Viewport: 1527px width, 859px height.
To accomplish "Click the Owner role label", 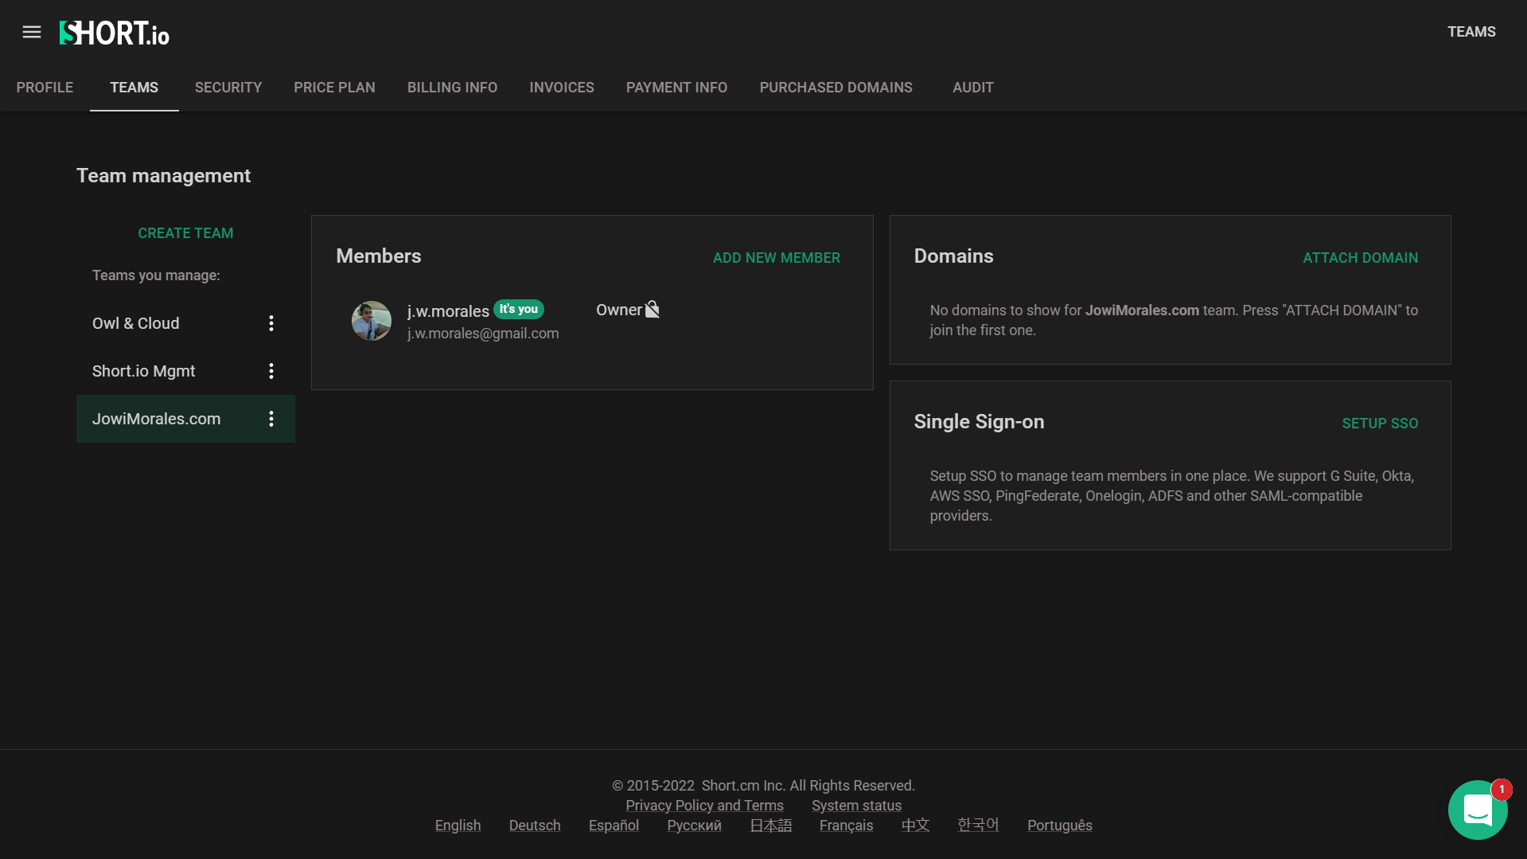I will point(618,310).
